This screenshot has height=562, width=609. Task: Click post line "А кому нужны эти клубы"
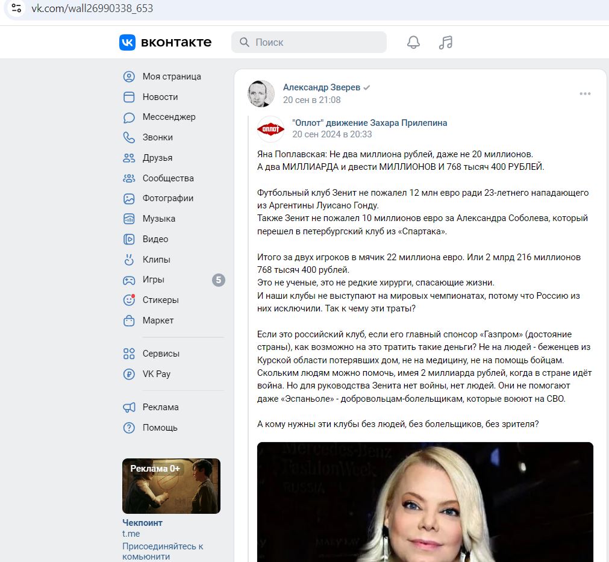(x=398, y=424)
